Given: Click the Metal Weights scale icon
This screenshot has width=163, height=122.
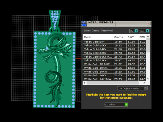Looking at the screenshot, I should pyautogui.click(x=84, y=24).
